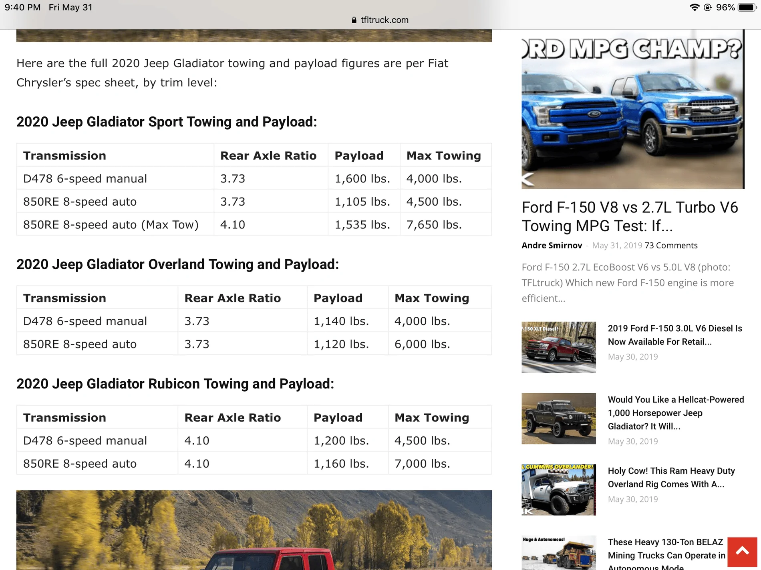The width and height of the screenshot is (761, 570).
Task: Click the 1,105 lbs. payload cell
Action: pyautogui.click(x=364, y=202)
